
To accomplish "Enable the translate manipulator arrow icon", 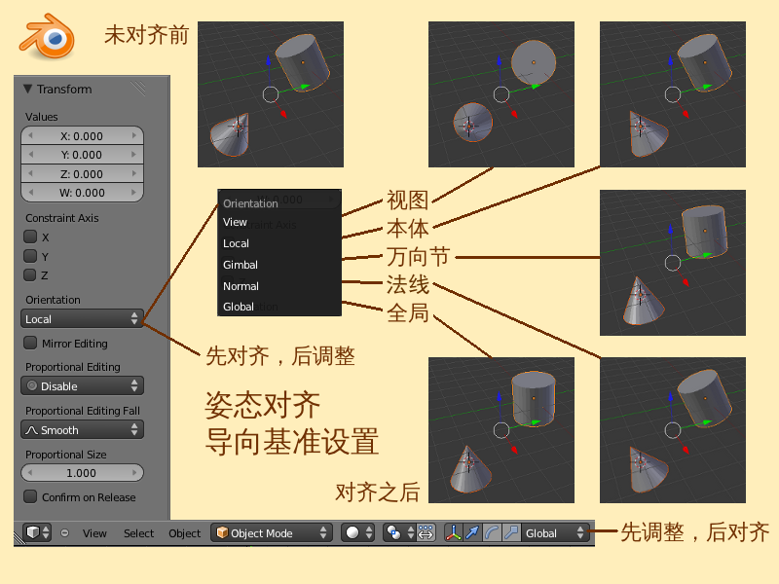I will [472, 532].
